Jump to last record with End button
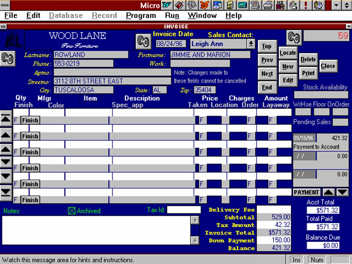The width and height of the screenshot is (352, 264). tap(267, 88)
